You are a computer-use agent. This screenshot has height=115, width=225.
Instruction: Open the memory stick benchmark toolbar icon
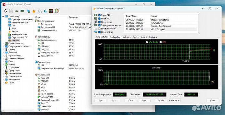[22, 11]
